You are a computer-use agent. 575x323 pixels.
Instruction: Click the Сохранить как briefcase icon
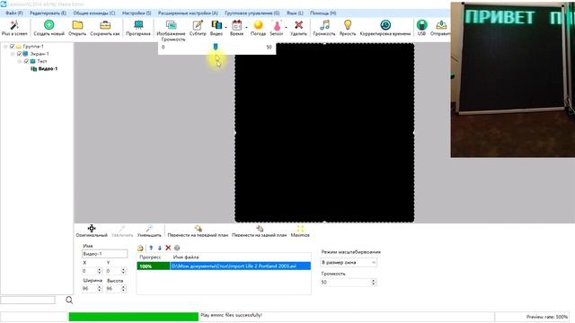coord(105,25)
